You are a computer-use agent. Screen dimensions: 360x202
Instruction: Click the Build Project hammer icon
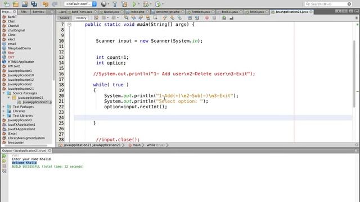(115, 4)
